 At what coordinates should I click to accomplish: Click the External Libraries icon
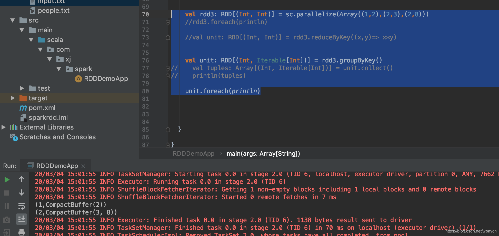coord(14,127)
